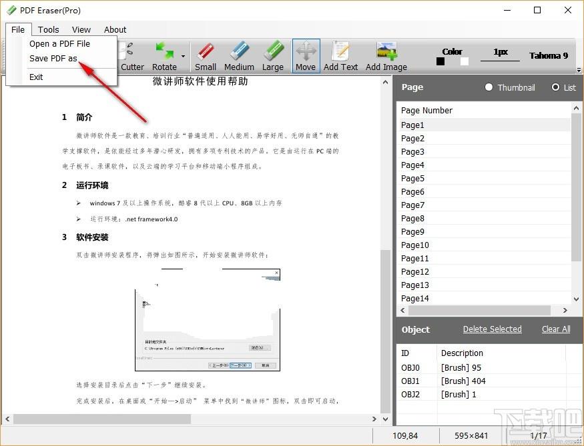Click the page list horizontal scrollbar thumb
The image size is (584, 446).
coord(479,310)
